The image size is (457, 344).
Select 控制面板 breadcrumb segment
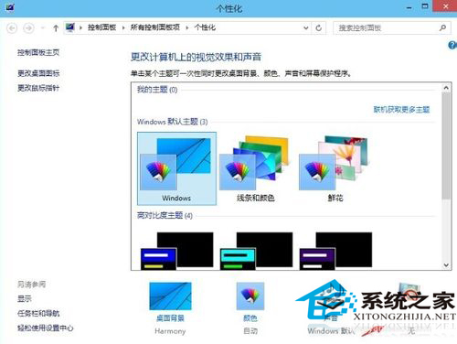pos(101,27)
